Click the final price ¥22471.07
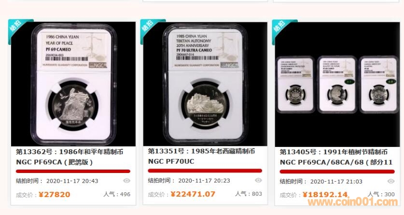The height and width of the screenshot is (215, 404). (x=193, y=194)
